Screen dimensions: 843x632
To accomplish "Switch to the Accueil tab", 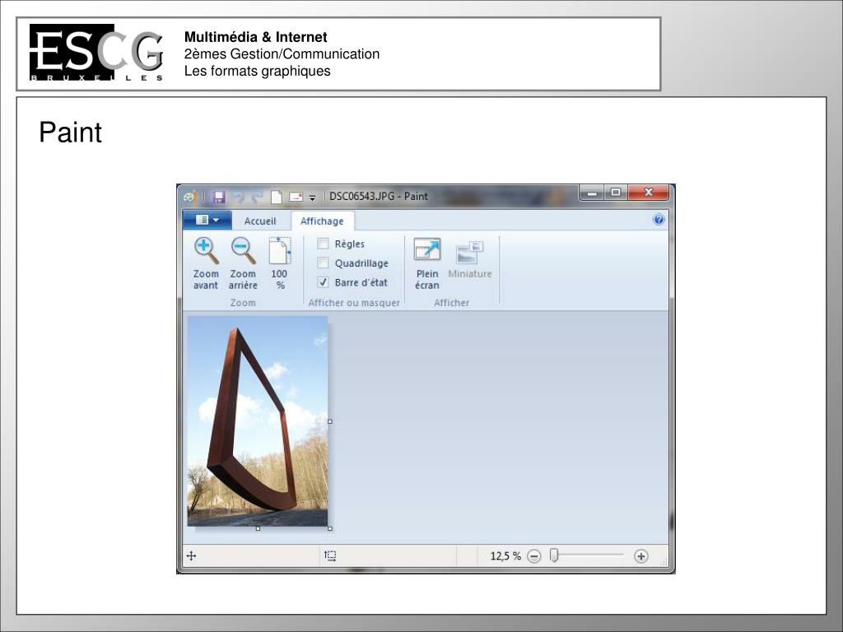I will point(259,221).
